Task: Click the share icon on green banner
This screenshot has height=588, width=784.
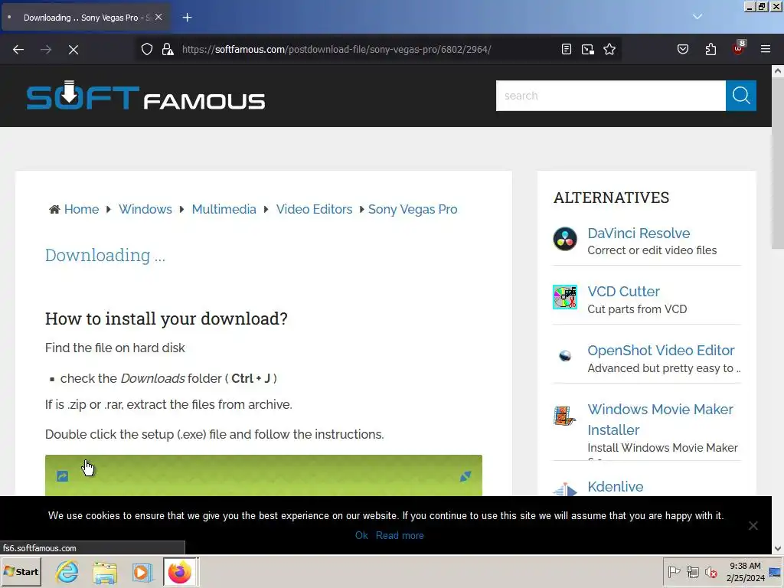Action: tap(62, 476)
